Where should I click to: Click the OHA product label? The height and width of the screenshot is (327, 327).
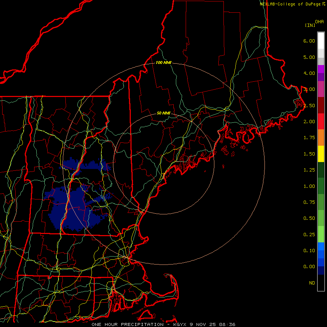click(x=319, y=22)
